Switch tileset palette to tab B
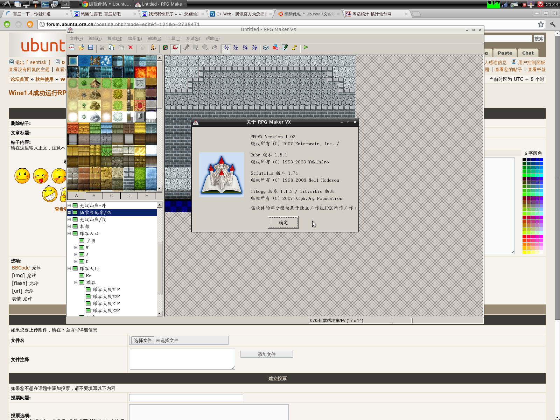560x420 pixels. [94, 196]
